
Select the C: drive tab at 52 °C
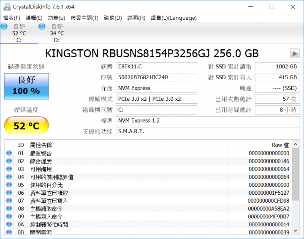point(19,33)
